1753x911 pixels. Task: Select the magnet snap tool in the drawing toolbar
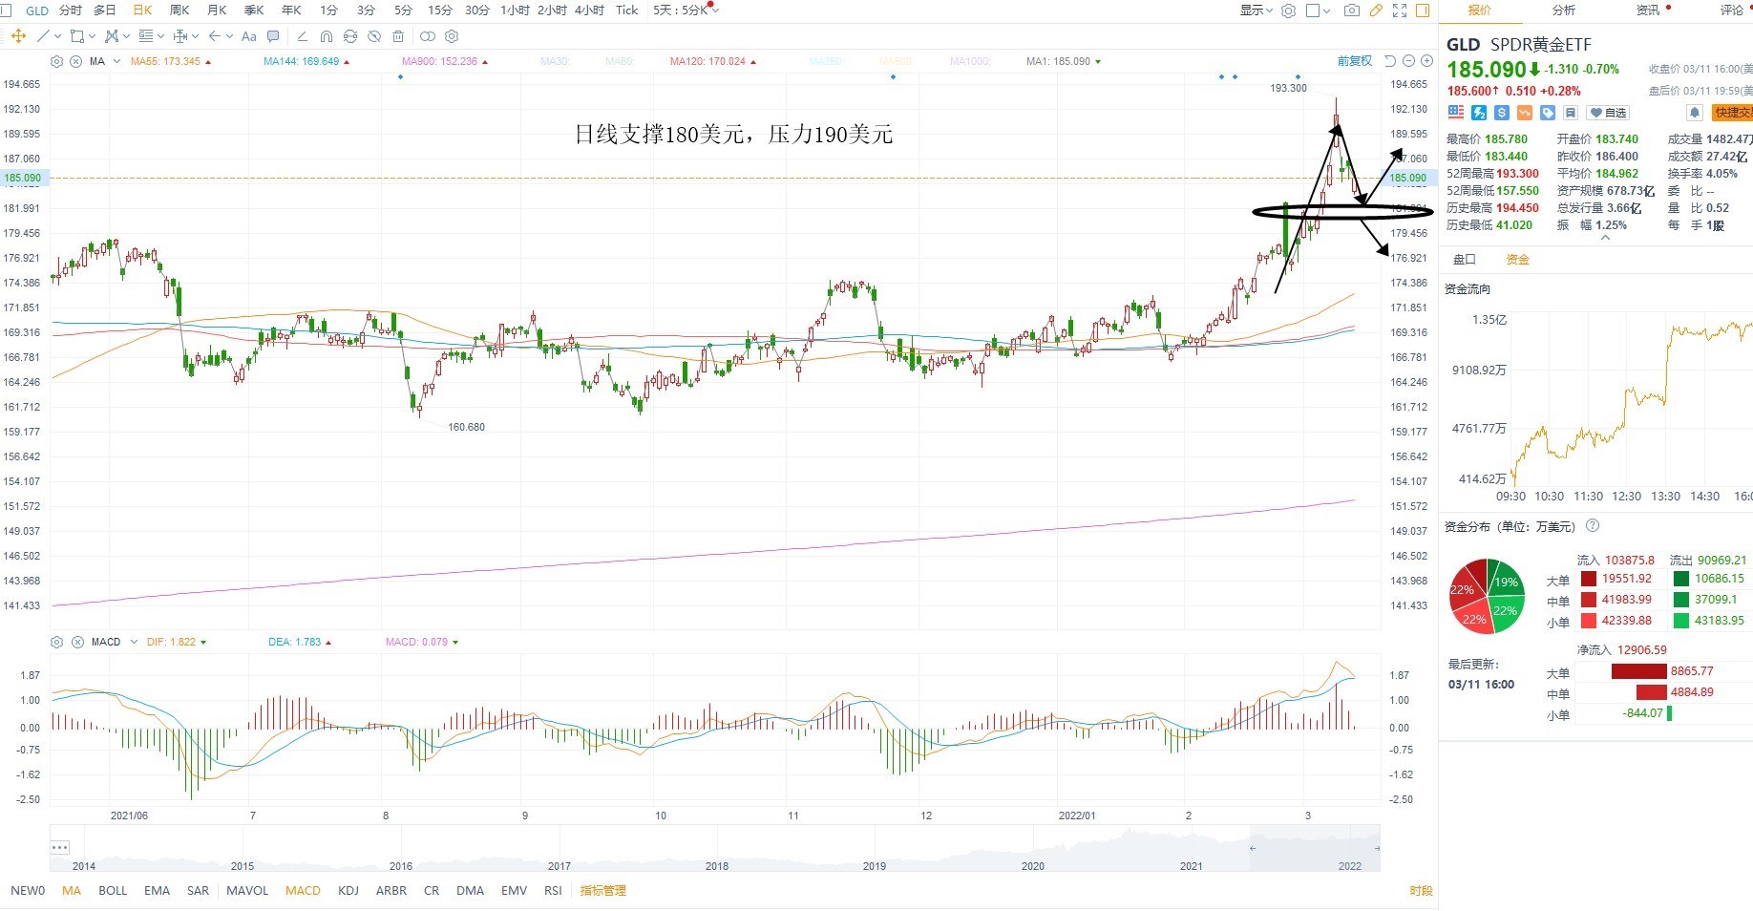[x=327, y=36]
